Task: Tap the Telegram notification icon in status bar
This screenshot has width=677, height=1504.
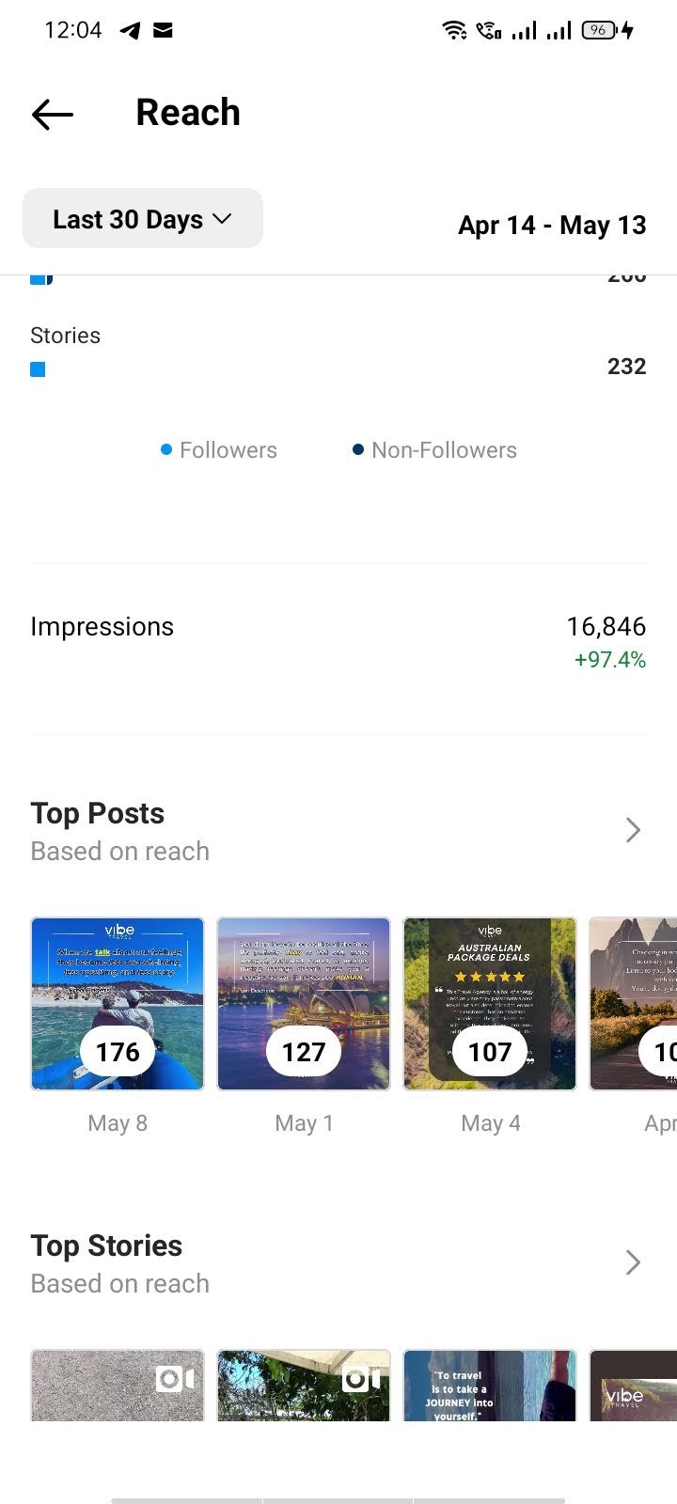Action: (131, 31)
